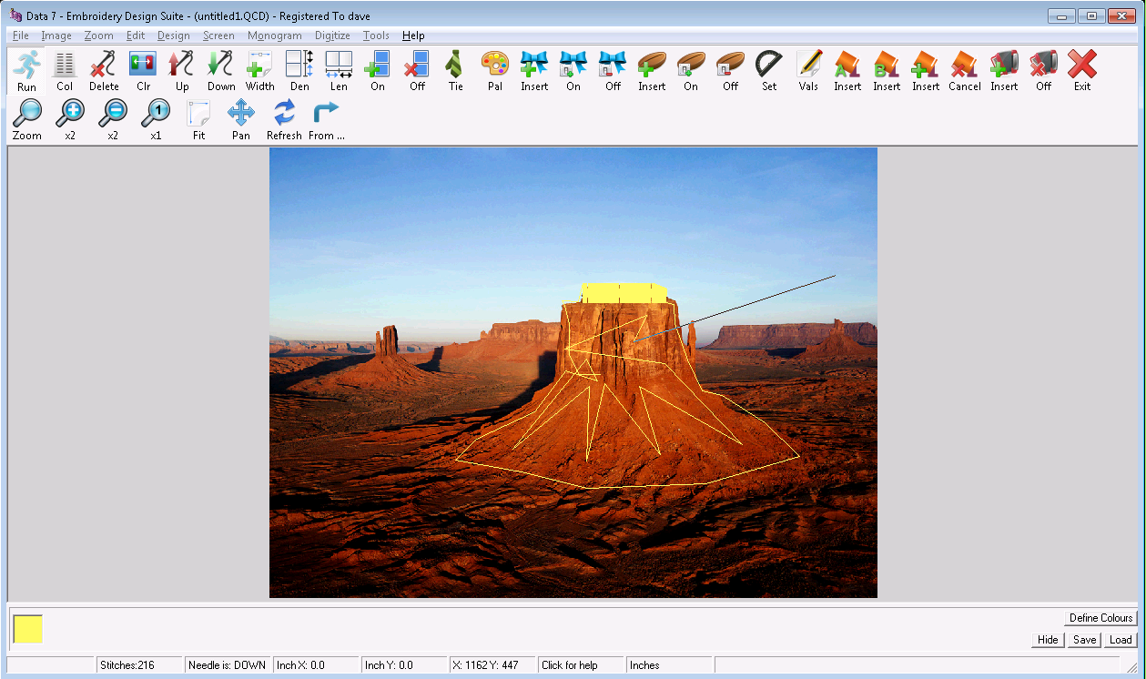Select the Len length icon

(339, 65)
